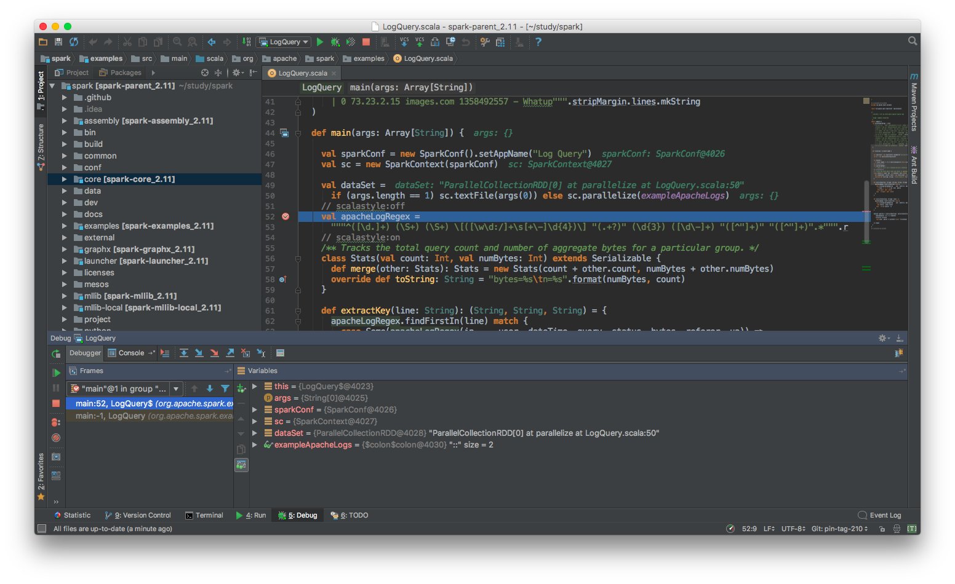Toggle Mute Breakpoints in Debug sidebar

[56, 438]
